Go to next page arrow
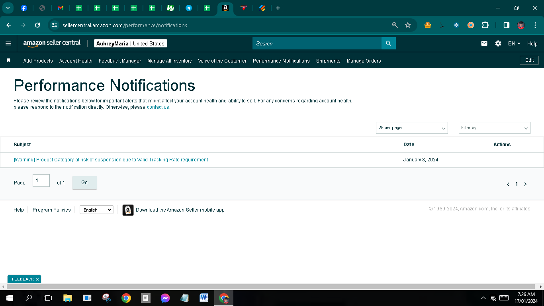Image resolution: width=544 pixels, height=306 pixels. pos(525,184)
